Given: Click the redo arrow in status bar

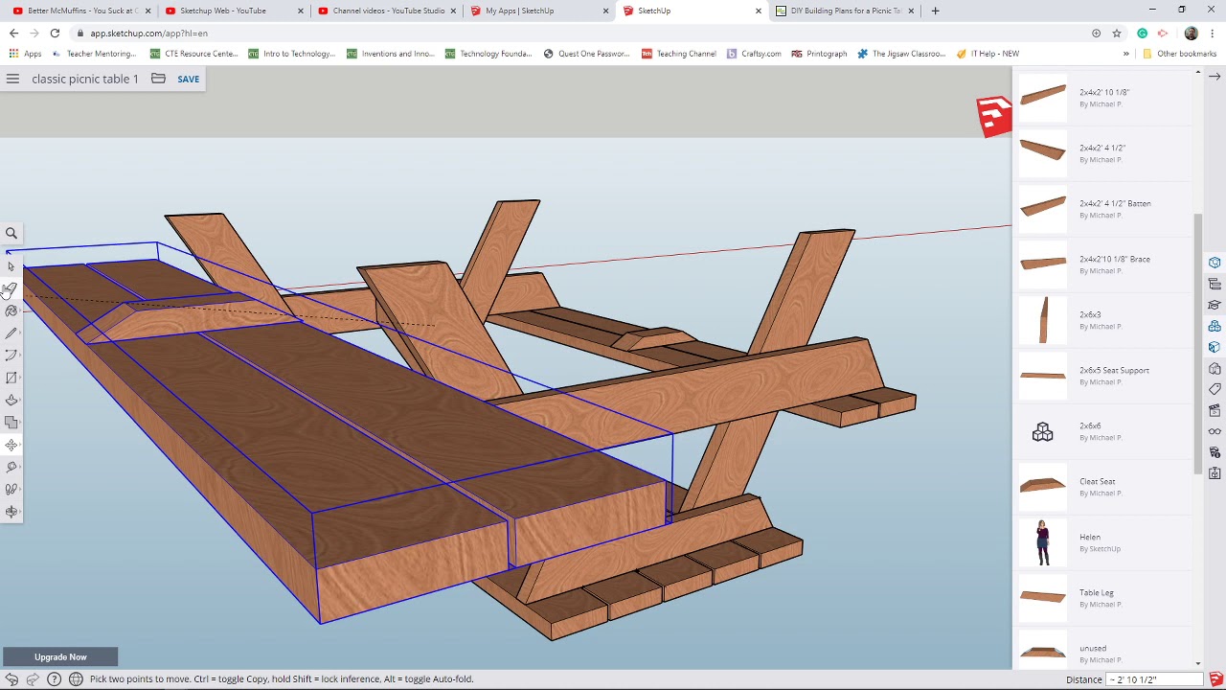Looking at the screenshot, I should (33, 679).
